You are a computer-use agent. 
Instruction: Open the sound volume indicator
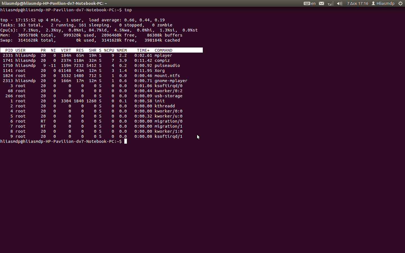pyautogui.click(x=339, y=3)
